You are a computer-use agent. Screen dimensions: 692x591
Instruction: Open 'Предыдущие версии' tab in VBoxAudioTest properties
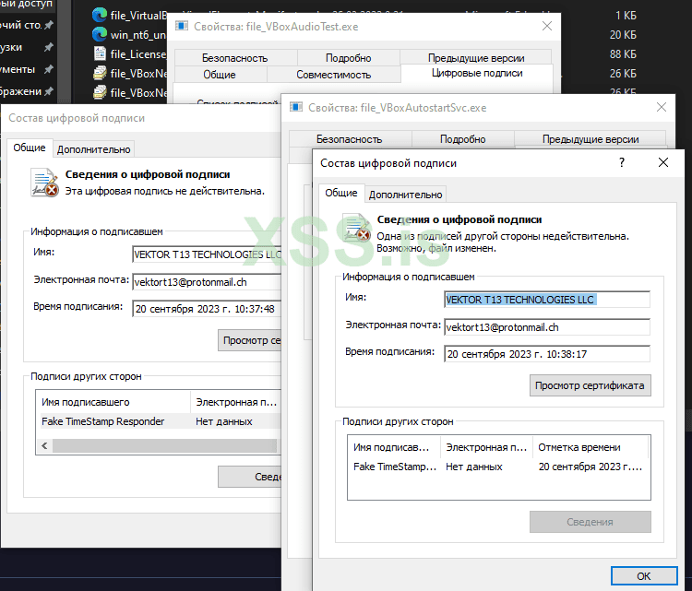pyautogui.click(x=476, y=58)
